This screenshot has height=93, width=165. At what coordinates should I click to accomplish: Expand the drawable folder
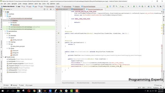tap(7, 36)
